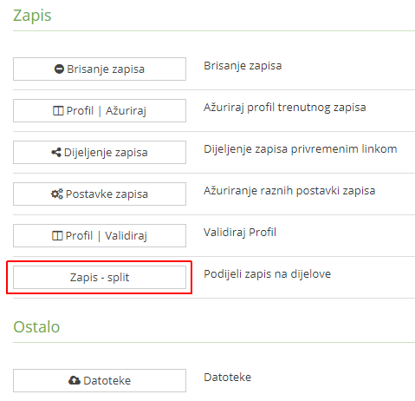Click the text 'Dijeljenje zapisa privremenim linkom'
Viewport: 415px width, 401px height.
point(301,149)
